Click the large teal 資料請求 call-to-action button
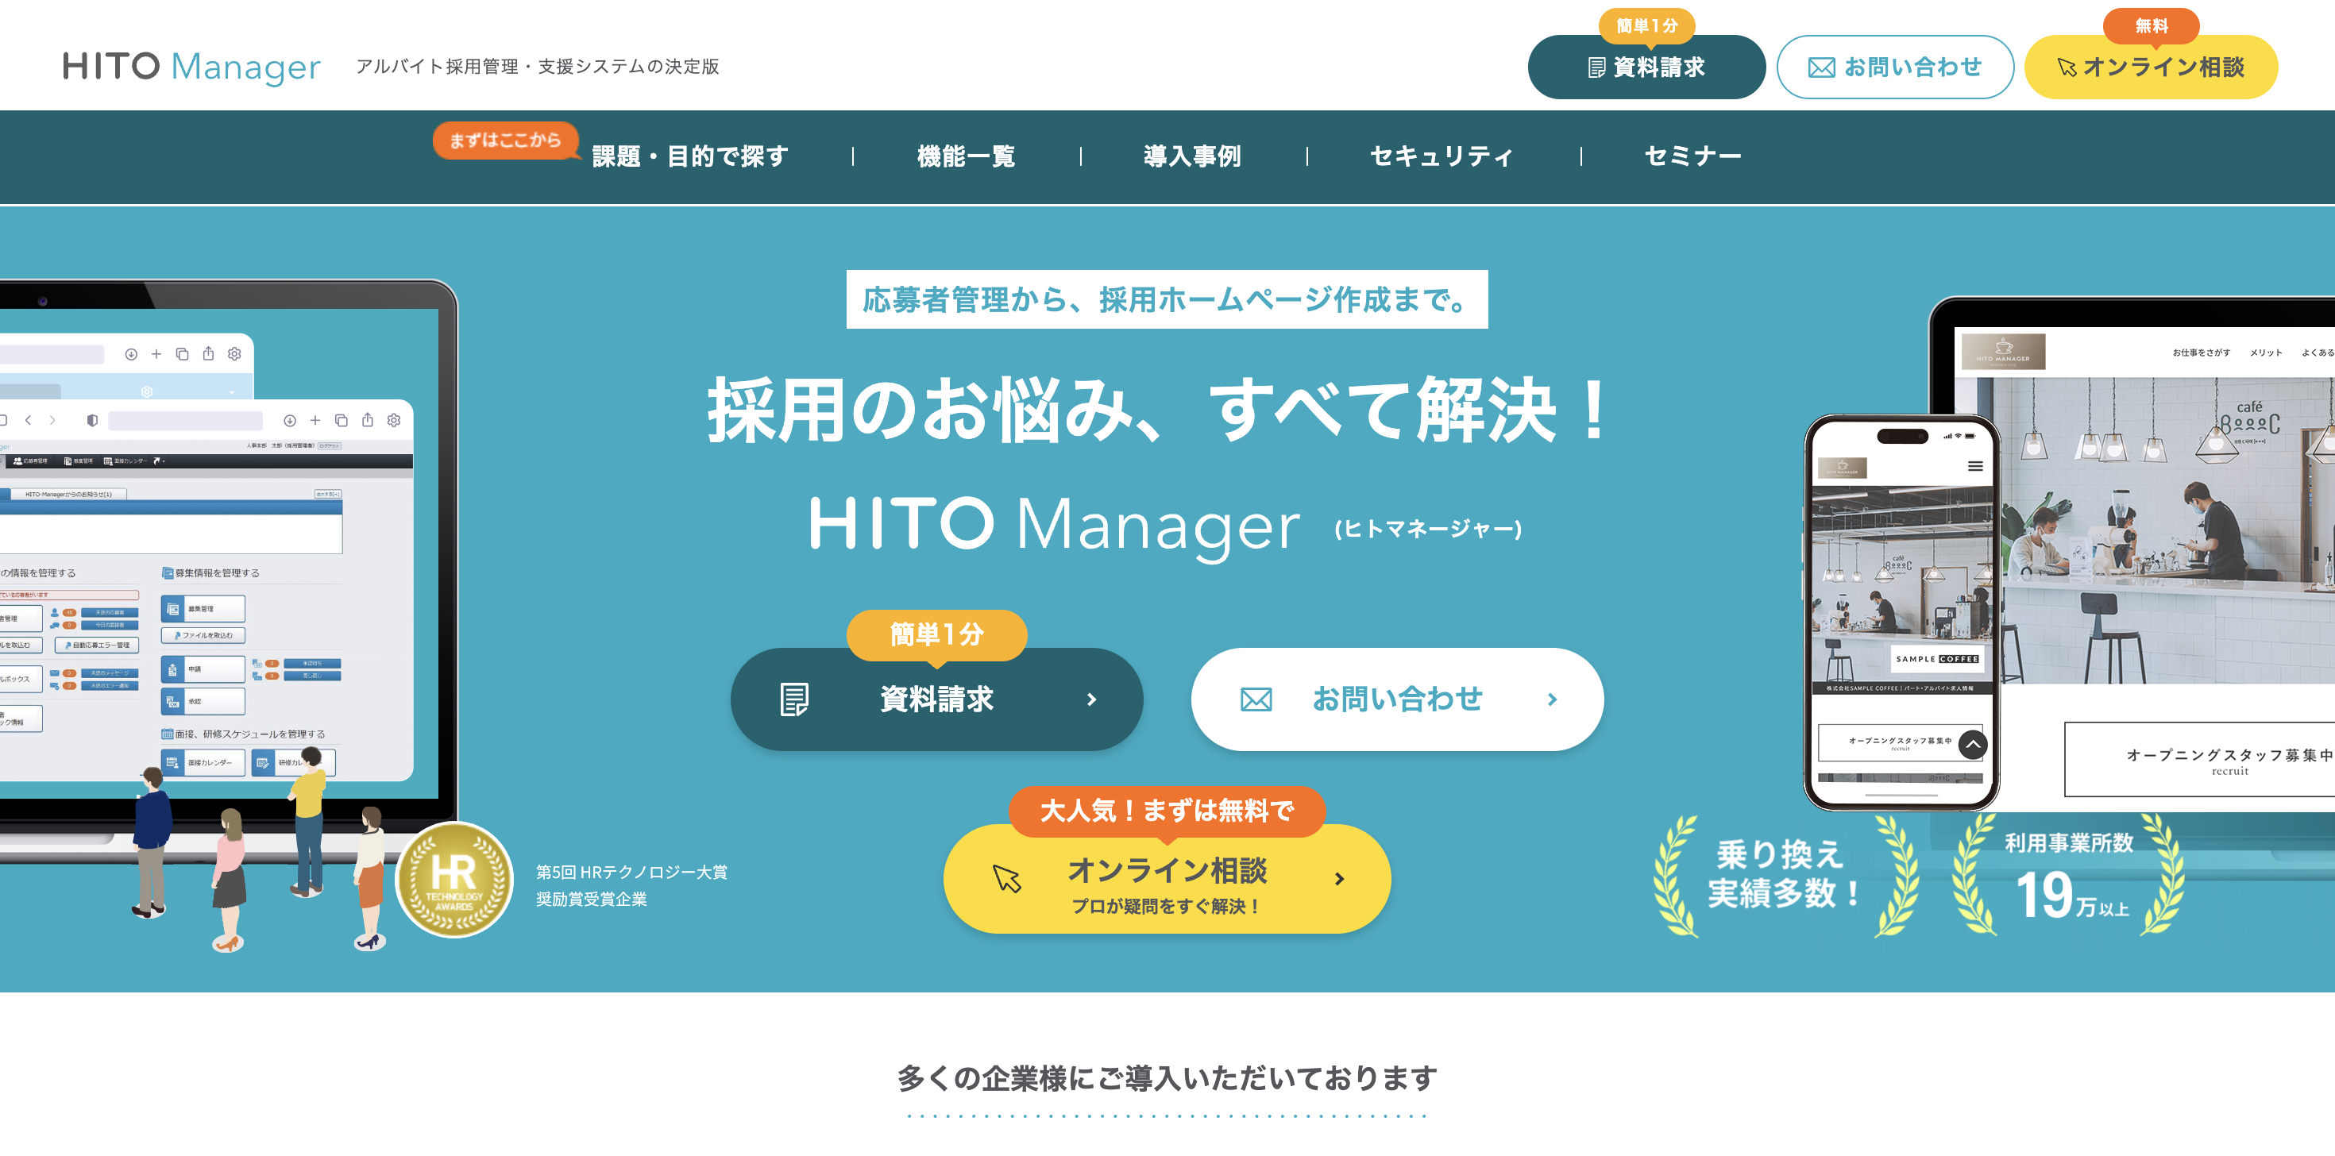The width and height of the screenshot is (2335, 1156). point(937,699)
